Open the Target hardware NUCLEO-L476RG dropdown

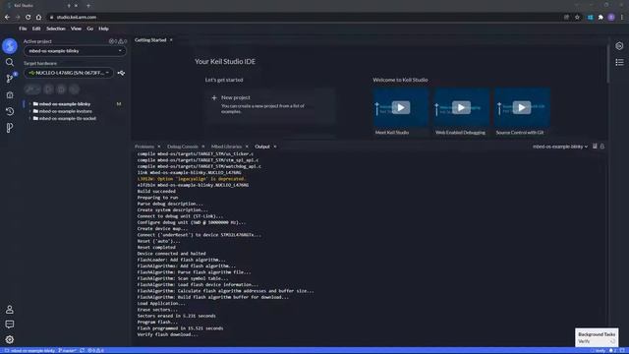point(69,73)
